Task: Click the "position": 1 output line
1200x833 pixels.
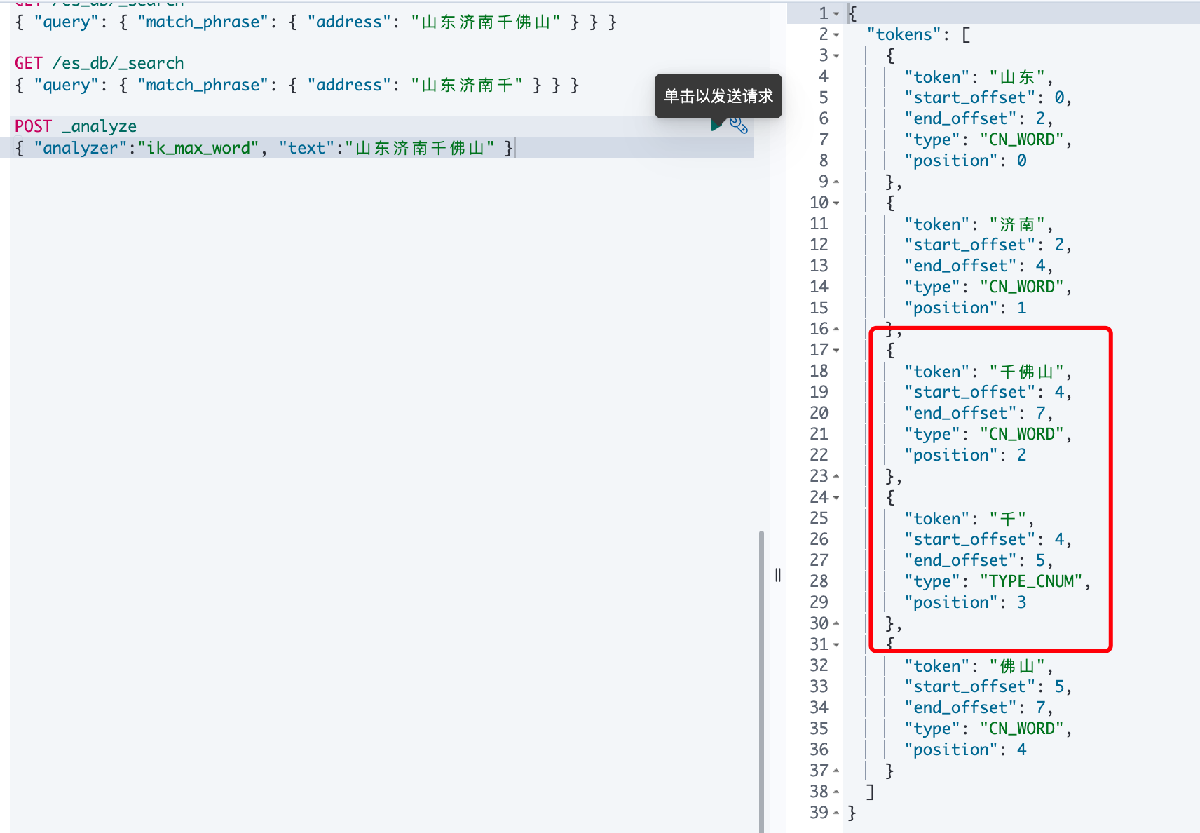Action: [965, 308]
